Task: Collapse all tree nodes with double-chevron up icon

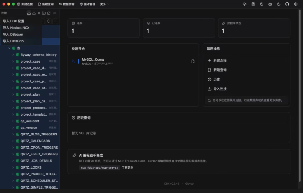Action: pyautogui.click(x=39, y=13)
